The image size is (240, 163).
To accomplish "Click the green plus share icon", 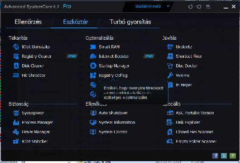I will coord(233,156).
